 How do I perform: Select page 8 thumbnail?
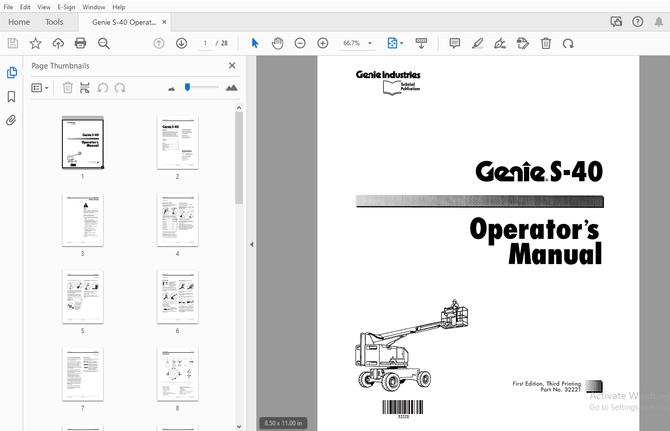point(177,374)
